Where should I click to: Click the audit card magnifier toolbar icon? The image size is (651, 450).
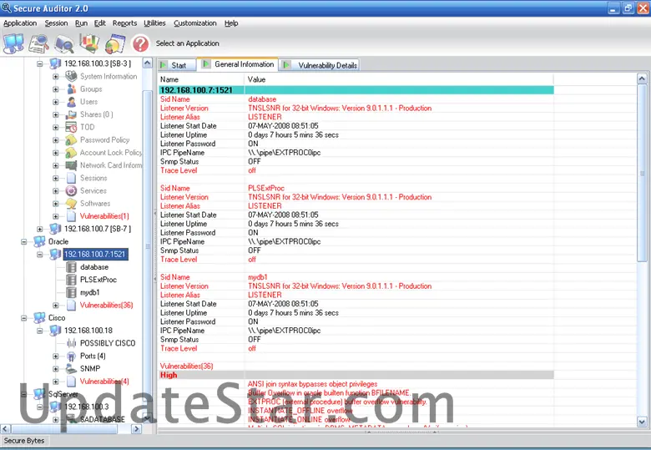39,43
